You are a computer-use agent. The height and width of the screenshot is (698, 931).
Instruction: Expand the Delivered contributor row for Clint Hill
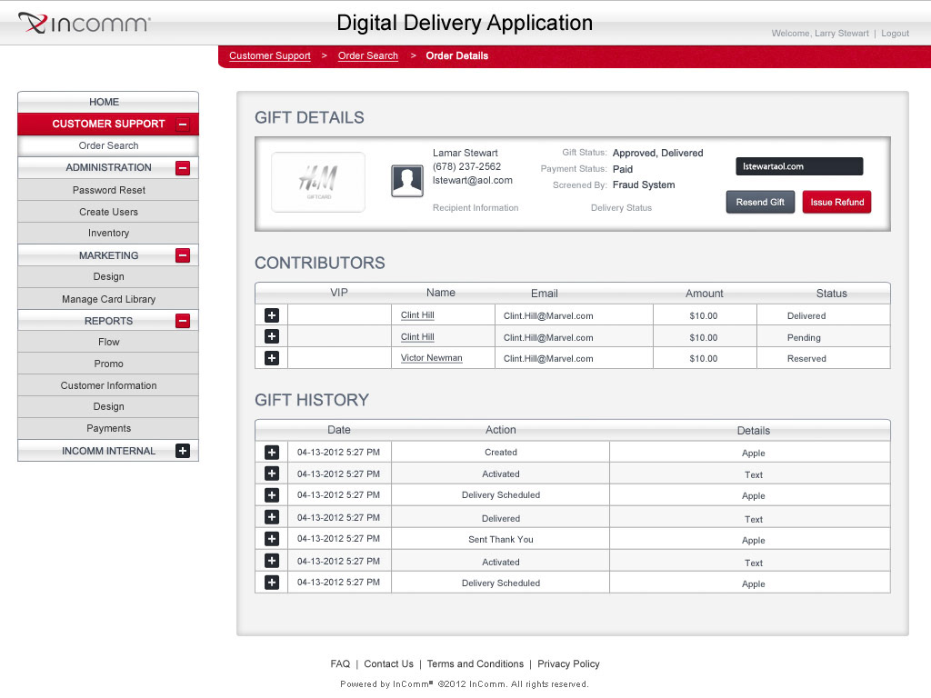pyautogui.click(x=272, y=315)
